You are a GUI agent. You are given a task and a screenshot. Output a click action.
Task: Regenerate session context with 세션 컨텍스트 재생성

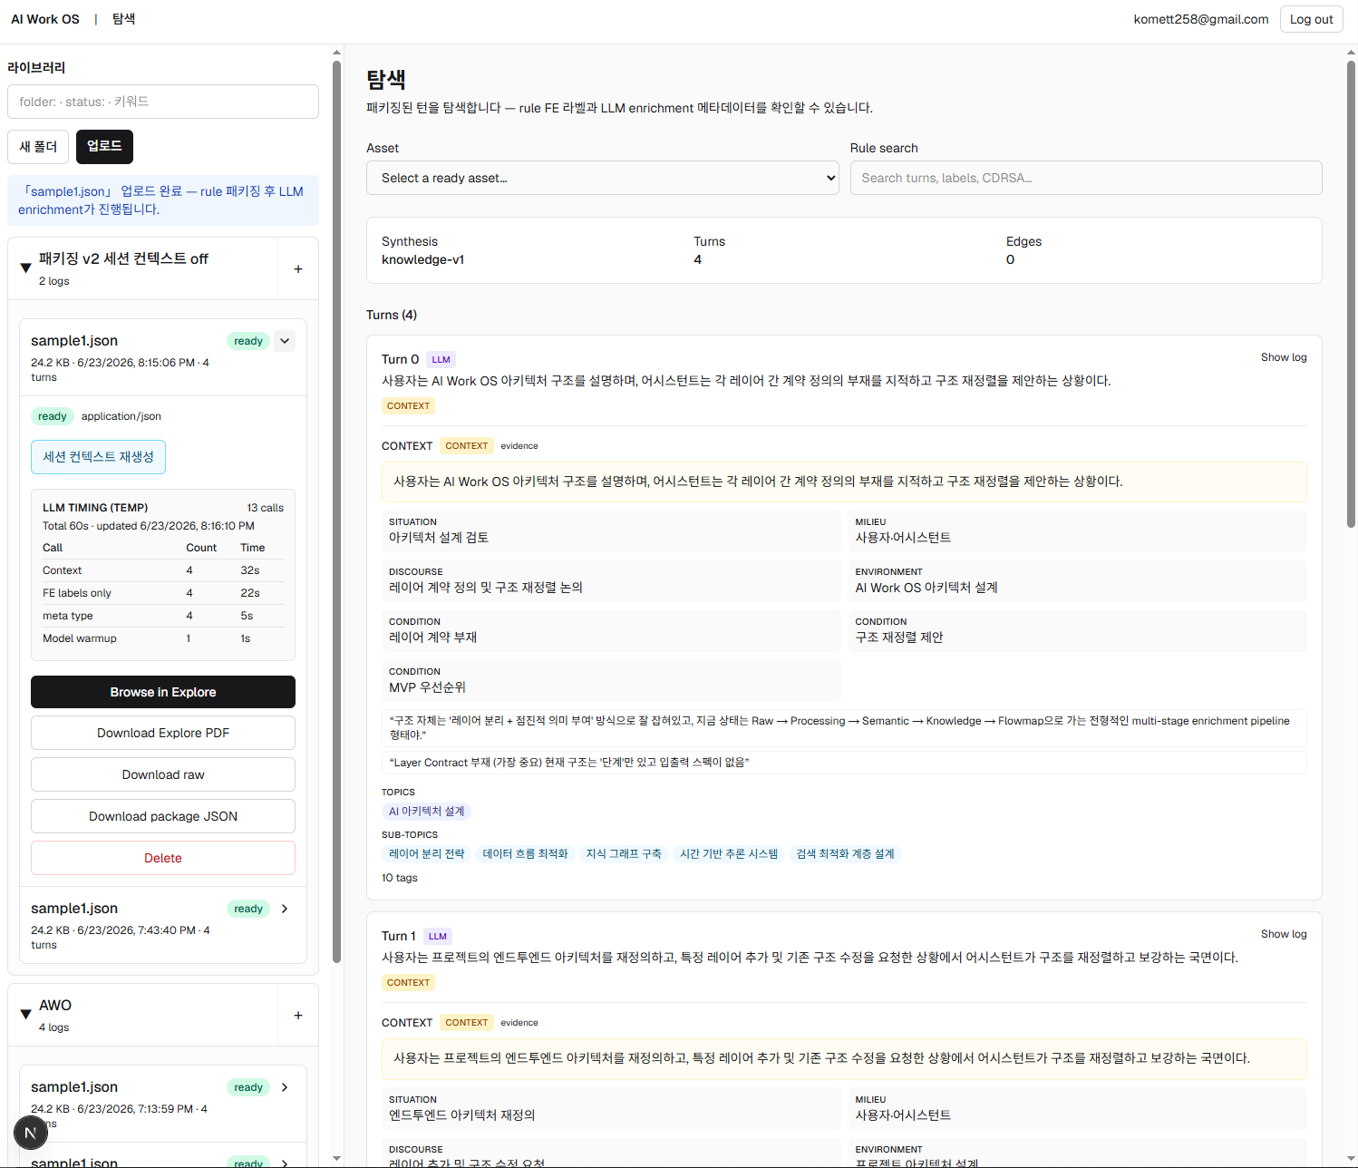(98, 457)
